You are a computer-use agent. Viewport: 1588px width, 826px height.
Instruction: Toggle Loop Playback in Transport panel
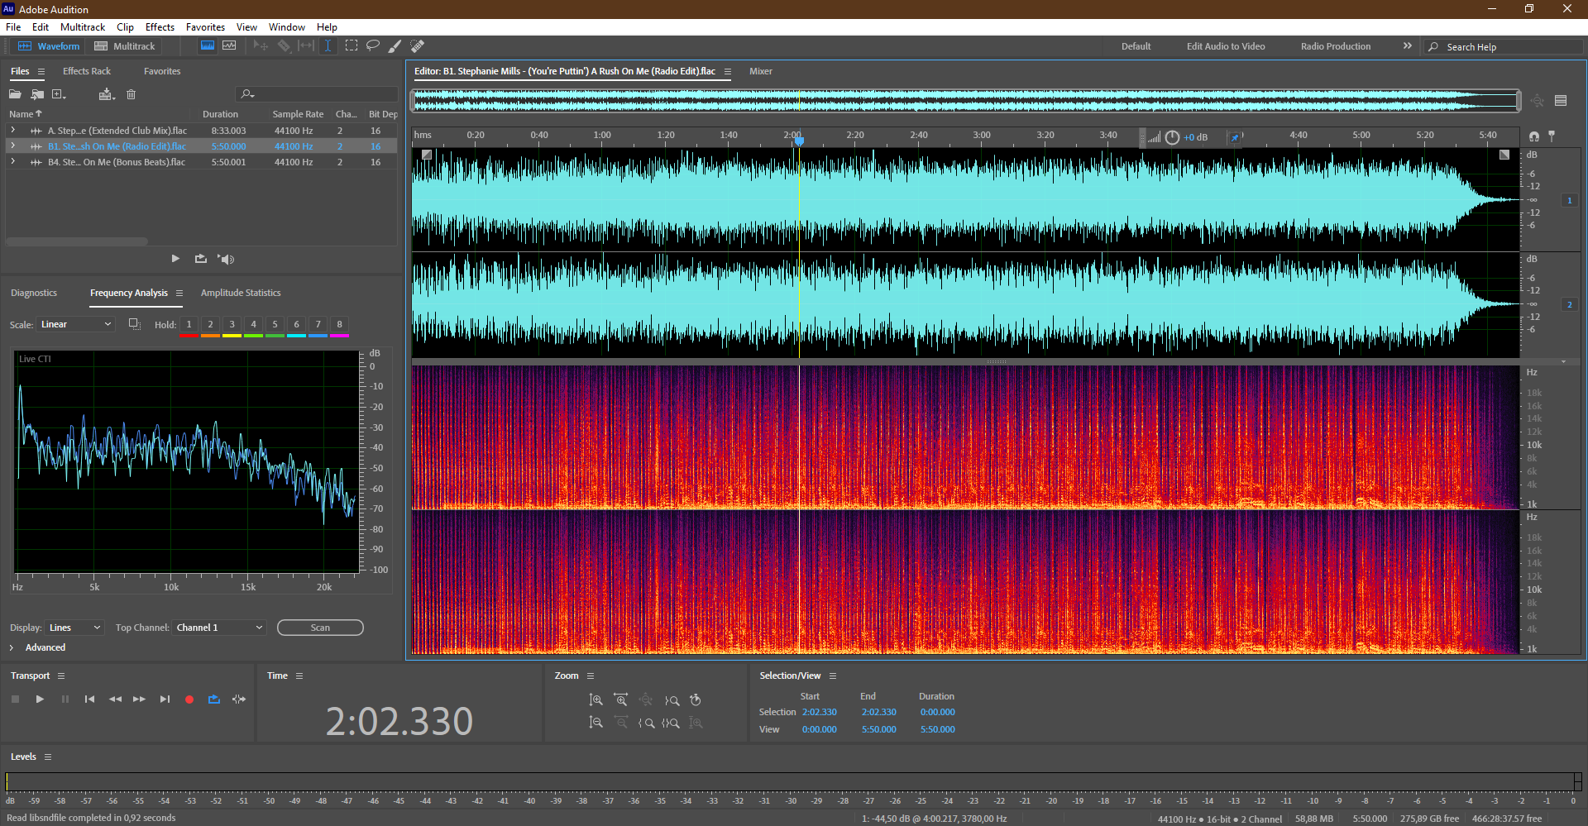coord(213,699)
